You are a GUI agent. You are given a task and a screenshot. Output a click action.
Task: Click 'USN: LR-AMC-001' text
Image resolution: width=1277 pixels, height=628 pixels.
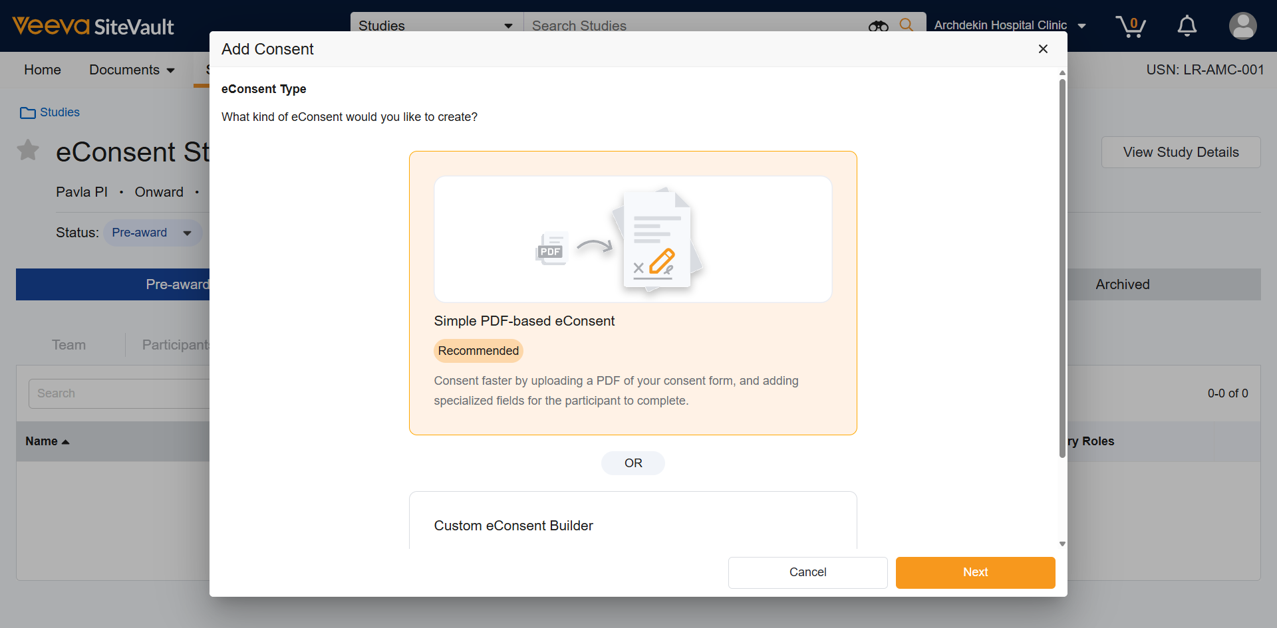pyautogui.click(x=1205, y=70)
